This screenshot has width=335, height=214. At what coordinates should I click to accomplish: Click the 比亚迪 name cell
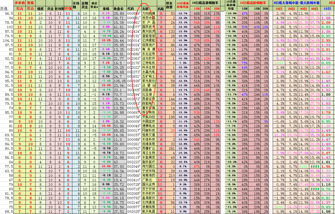149,94
